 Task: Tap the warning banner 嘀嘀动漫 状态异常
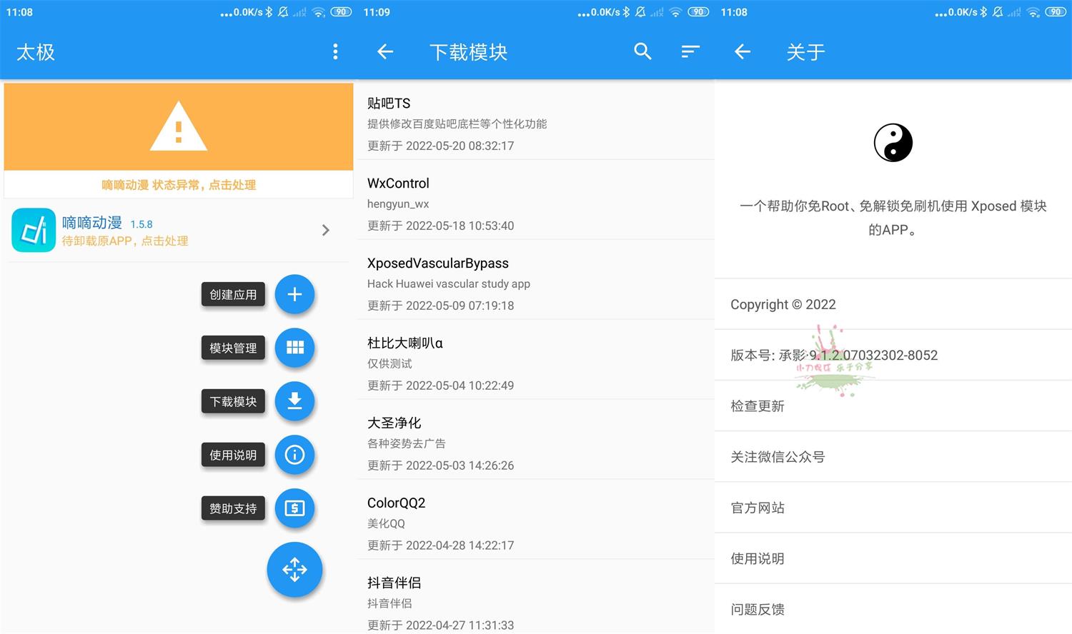(178, 185)
